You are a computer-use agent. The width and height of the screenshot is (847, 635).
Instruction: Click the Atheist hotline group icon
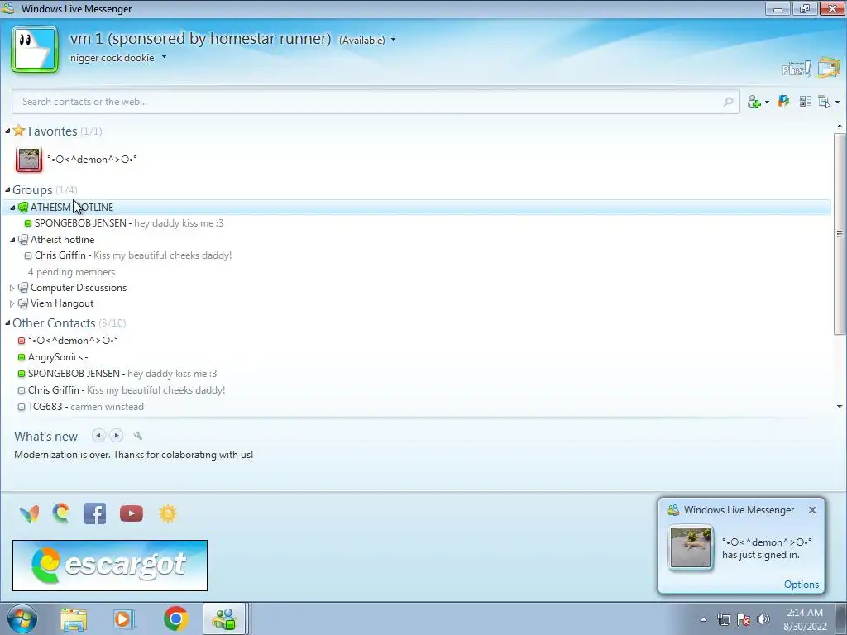[22, 239]
